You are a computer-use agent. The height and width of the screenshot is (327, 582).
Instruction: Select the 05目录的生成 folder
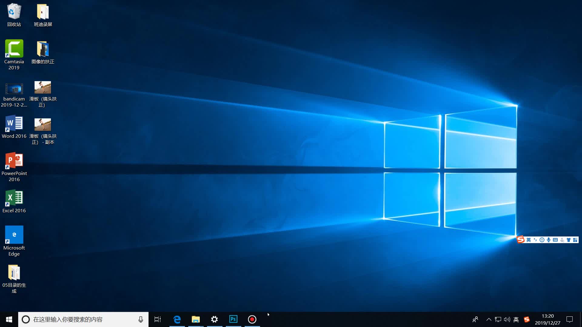(14, 279)
